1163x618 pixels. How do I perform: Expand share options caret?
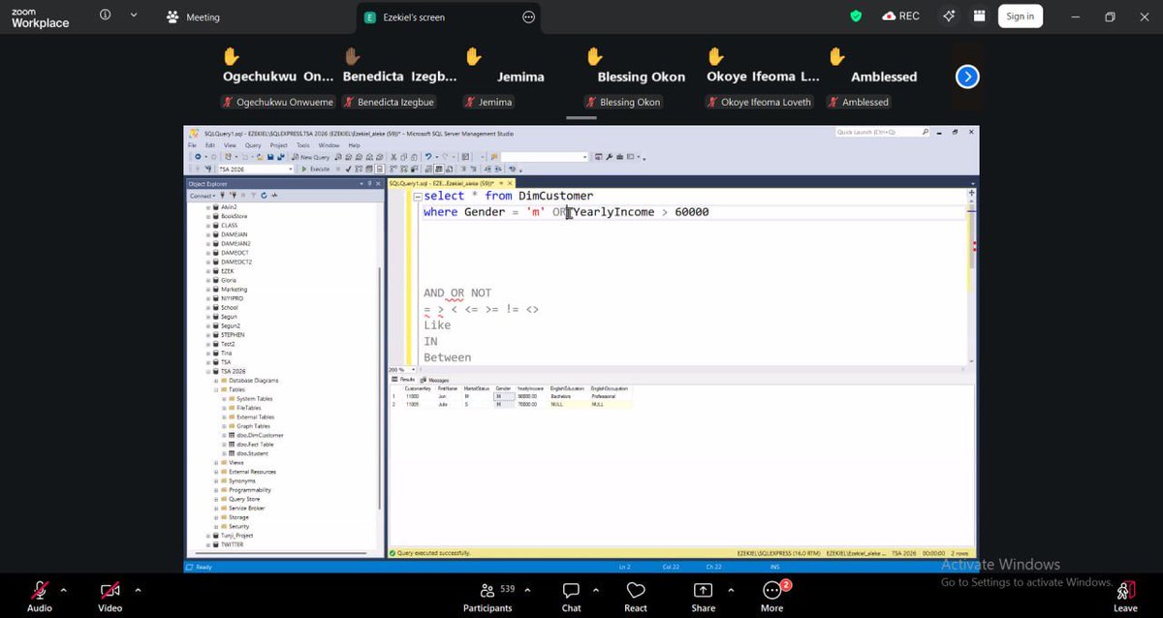730,589
